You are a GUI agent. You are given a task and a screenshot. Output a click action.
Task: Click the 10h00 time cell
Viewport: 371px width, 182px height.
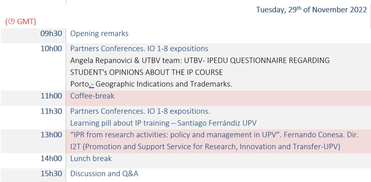pos(51,48)
